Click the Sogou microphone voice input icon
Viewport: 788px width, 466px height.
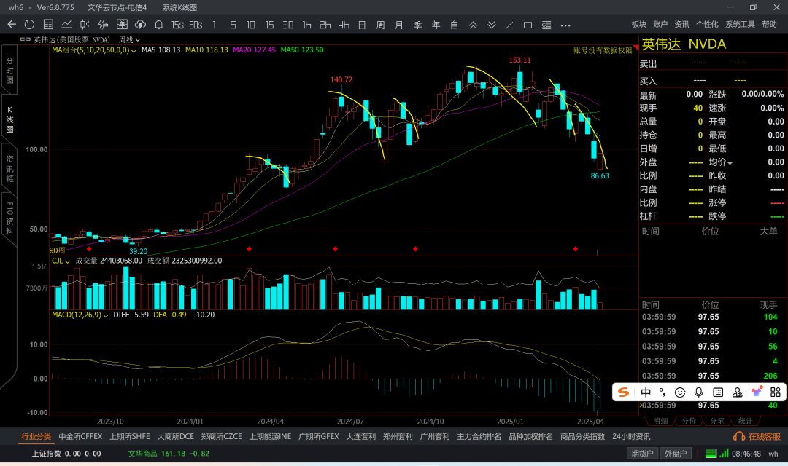tap(698, 392)
